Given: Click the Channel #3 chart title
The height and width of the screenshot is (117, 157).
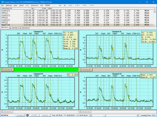Looking at the screenshot, I should click(x=117, y=31).
